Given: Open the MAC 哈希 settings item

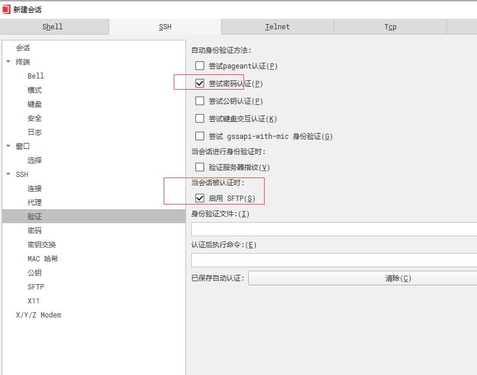Looking at the screenshot, I should click(x=43, y=258).
